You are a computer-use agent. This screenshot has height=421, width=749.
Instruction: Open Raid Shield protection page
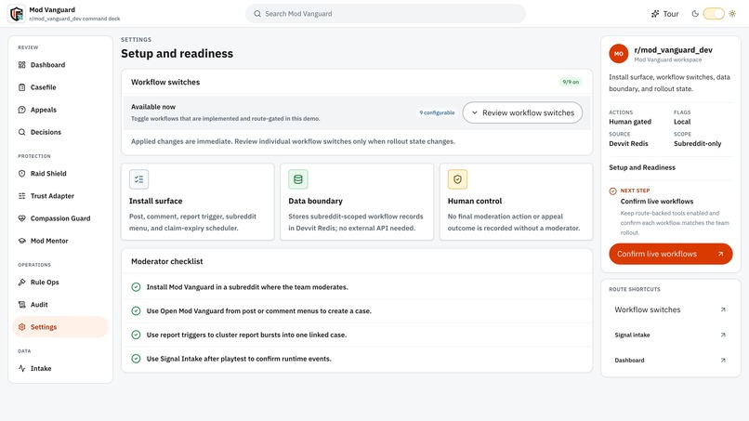click(60, 174)
